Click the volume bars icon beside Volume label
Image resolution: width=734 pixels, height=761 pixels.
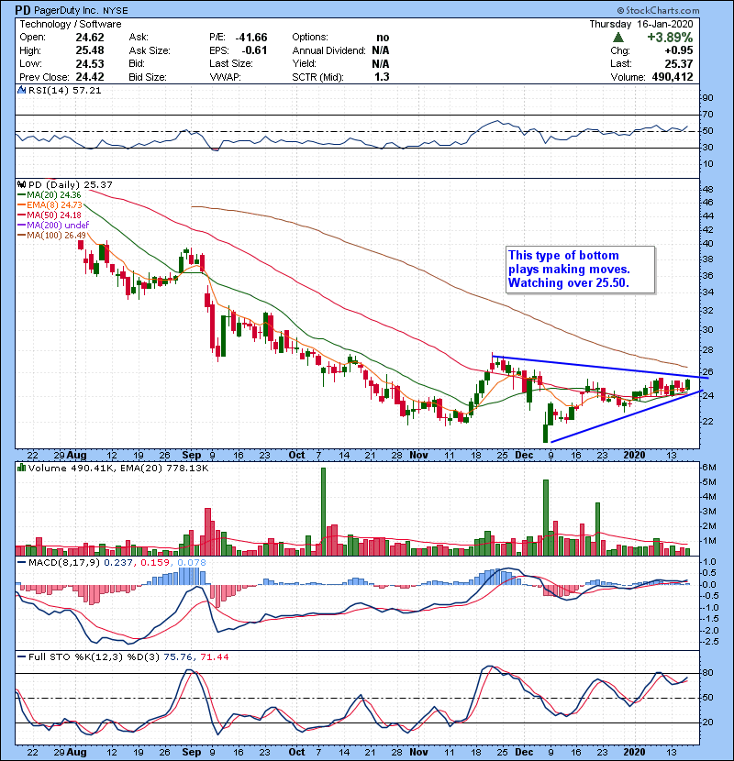21,468
